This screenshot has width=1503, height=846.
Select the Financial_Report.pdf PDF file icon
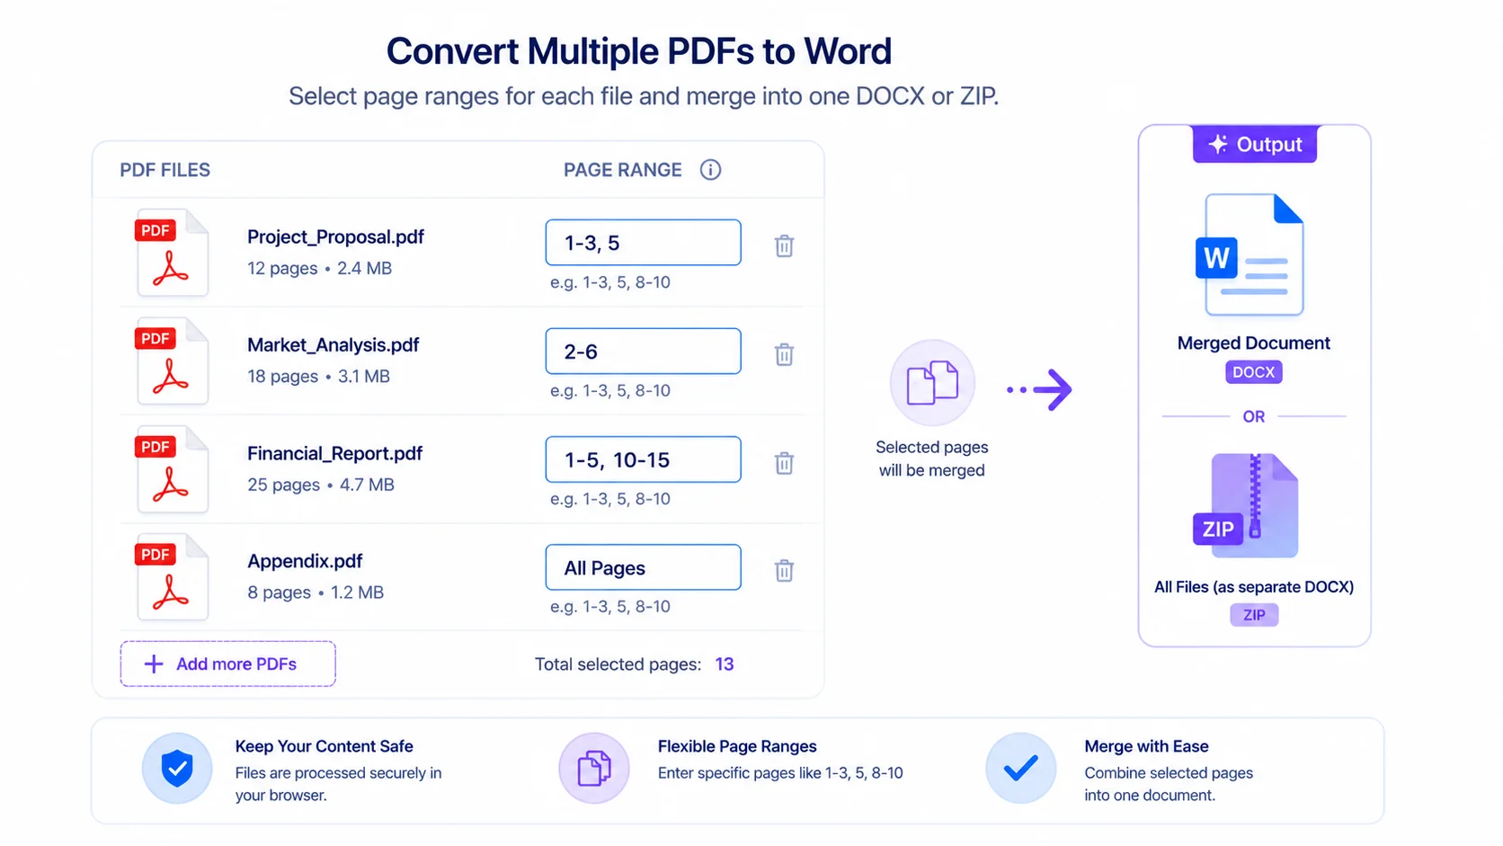pos(172,469)
